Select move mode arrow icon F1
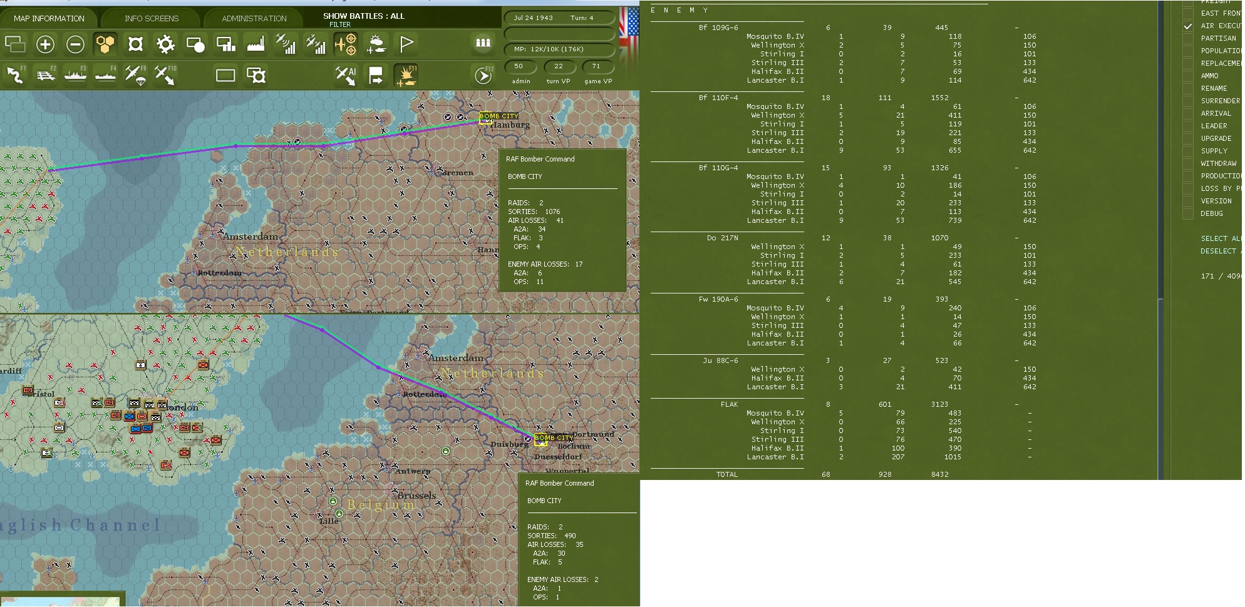The image size is (1245, 607). [15, 75]
